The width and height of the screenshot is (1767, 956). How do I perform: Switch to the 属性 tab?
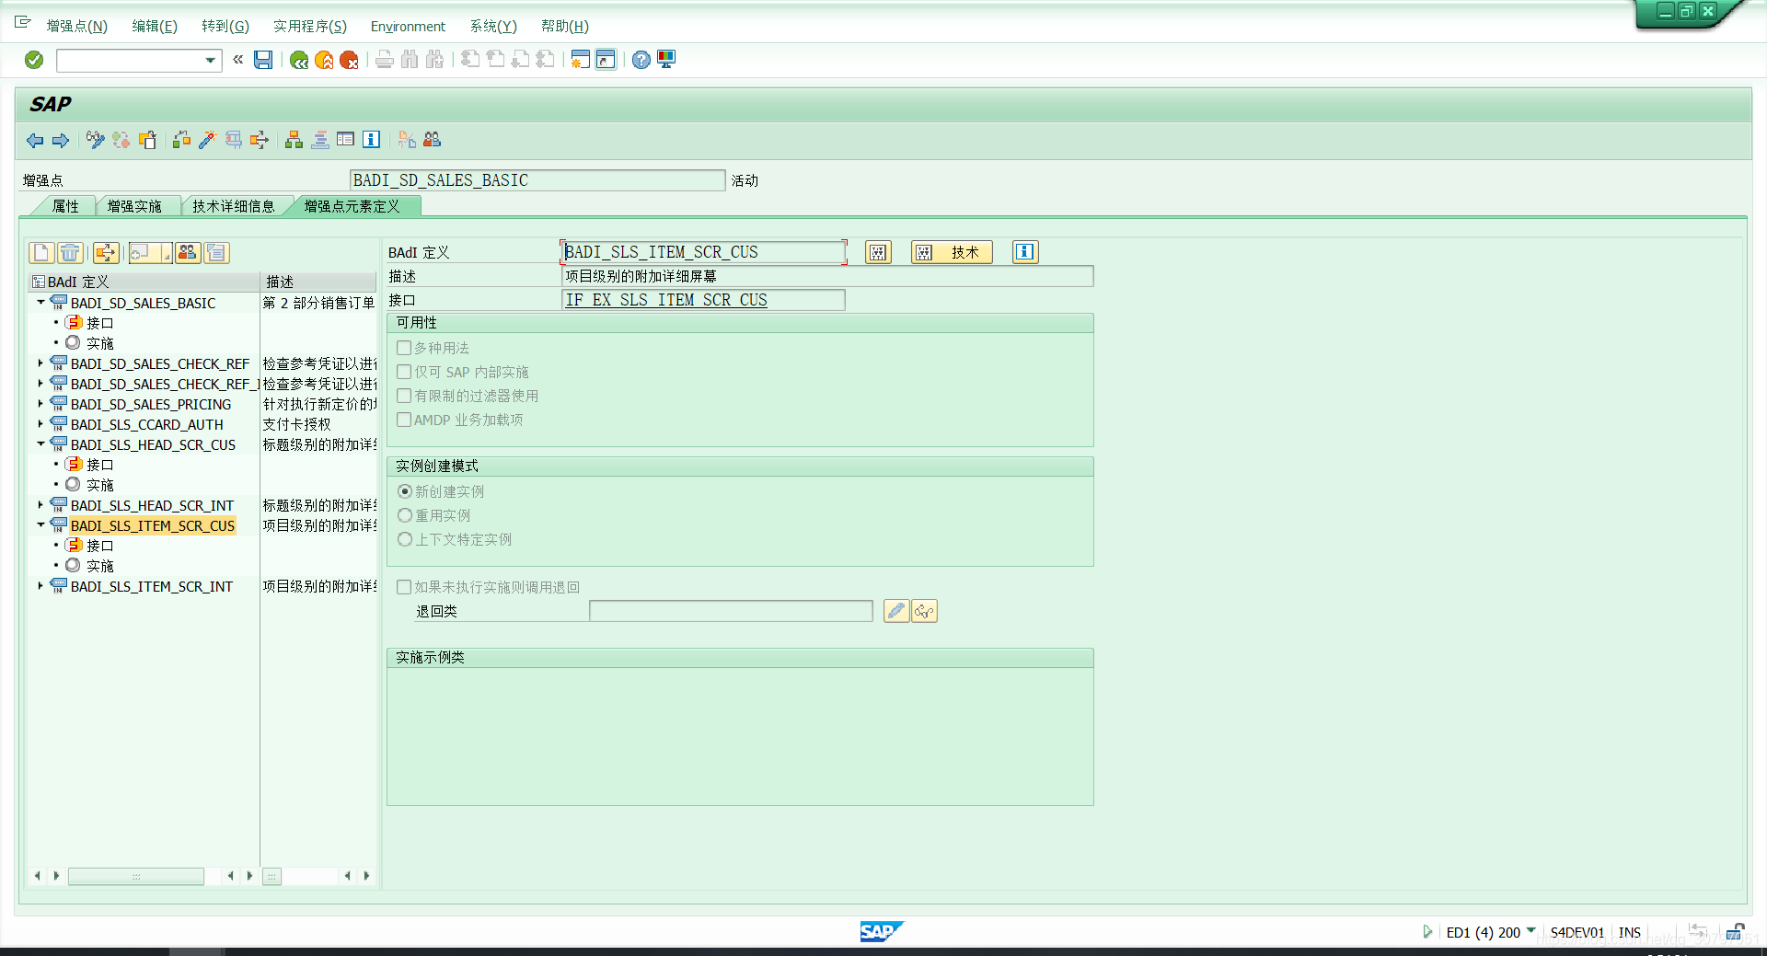(65, 206)
